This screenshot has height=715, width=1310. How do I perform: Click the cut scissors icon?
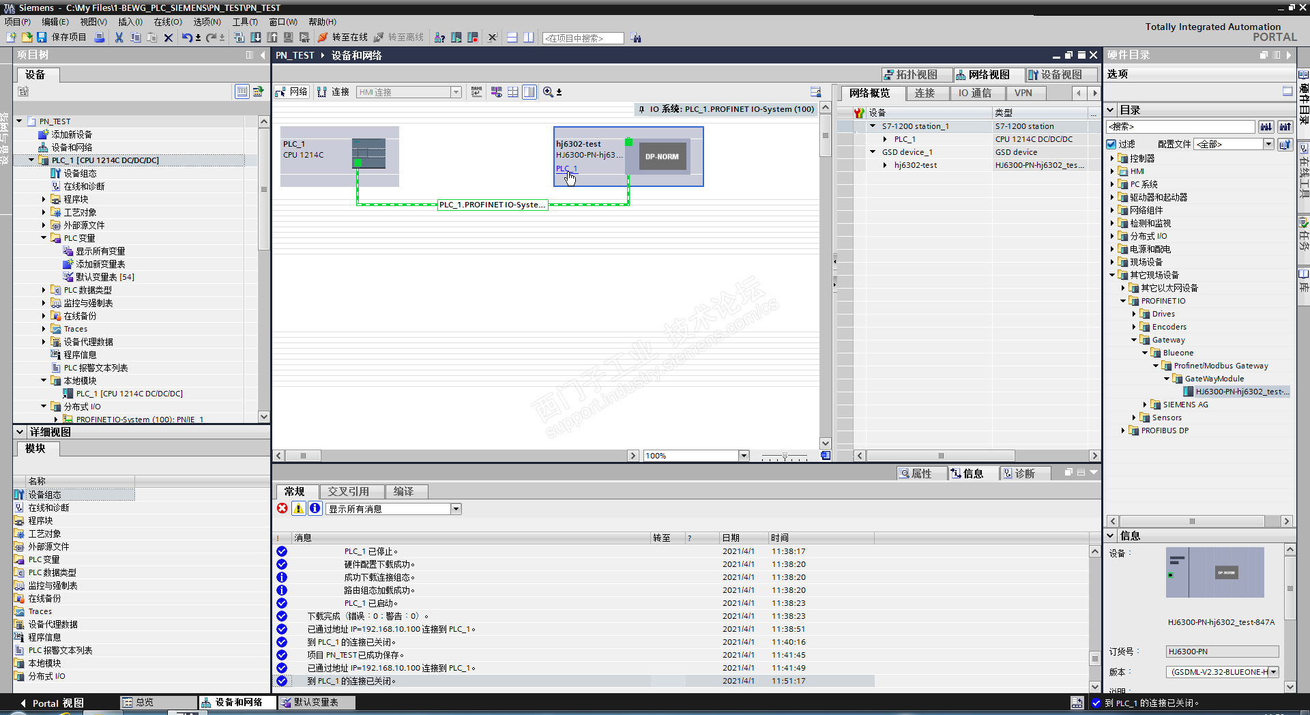click(x=119, y=38)
